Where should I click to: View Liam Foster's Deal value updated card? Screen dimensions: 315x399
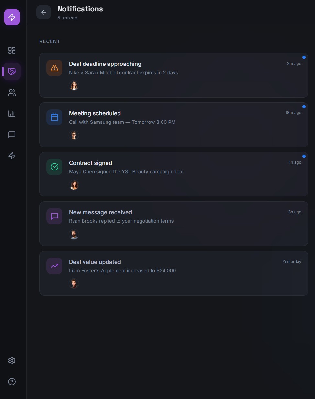pos(174,273)
